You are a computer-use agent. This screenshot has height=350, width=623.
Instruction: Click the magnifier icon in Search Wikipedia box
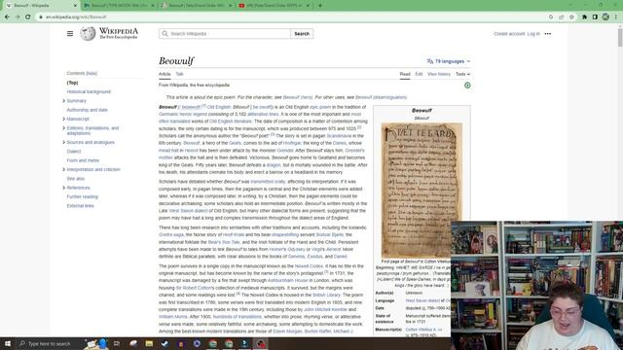165,34
